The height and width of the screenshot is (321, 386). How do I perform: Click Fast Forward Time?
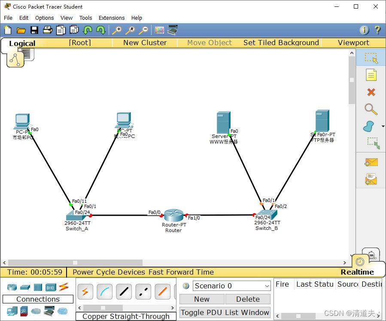[x=181, y=272]
